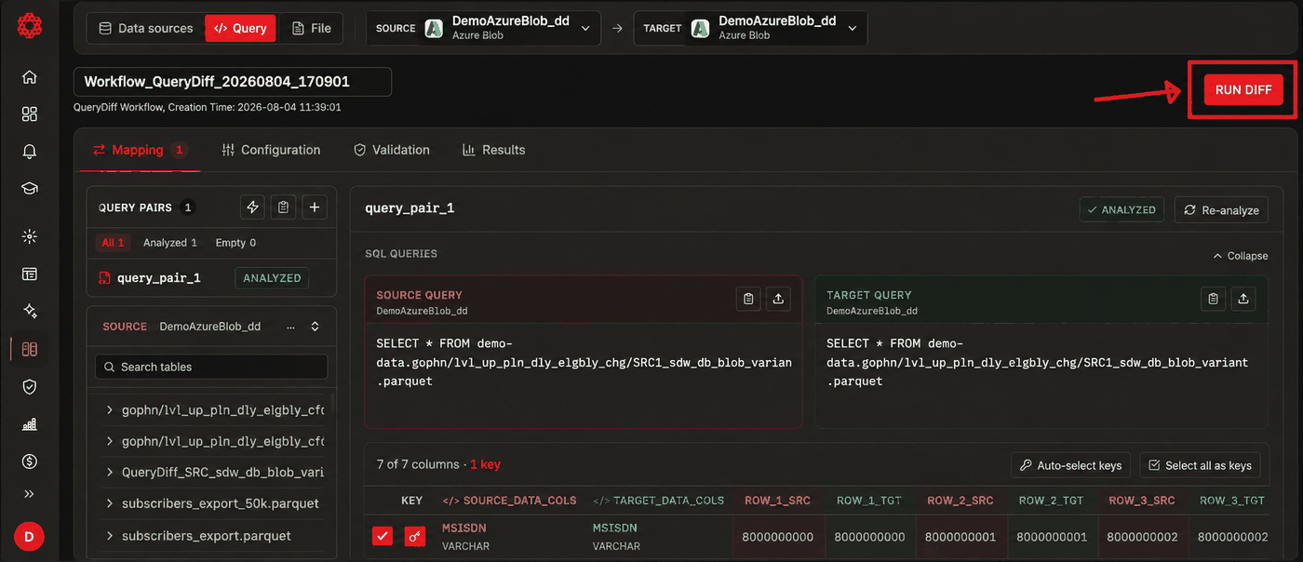Image resolution: width=1303 pixels, height=562 pixels.
Task: Filter query pairs by Empty 0
Action: 235,243
